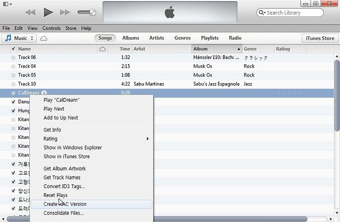Screen dimensions: 340x222
Task: Uncheck the CalDream checkbox
Action: tap(13, 93)
